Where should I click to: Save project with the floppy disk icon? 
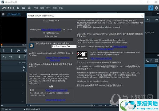(29, 8)
